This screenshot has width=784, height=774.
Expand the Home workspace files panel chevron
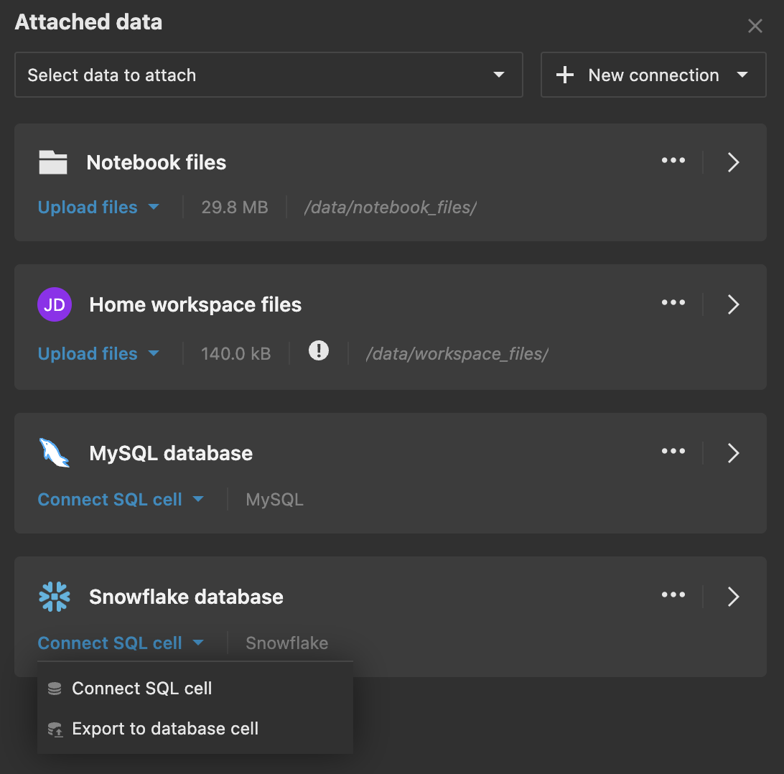(x=733, y=304)
